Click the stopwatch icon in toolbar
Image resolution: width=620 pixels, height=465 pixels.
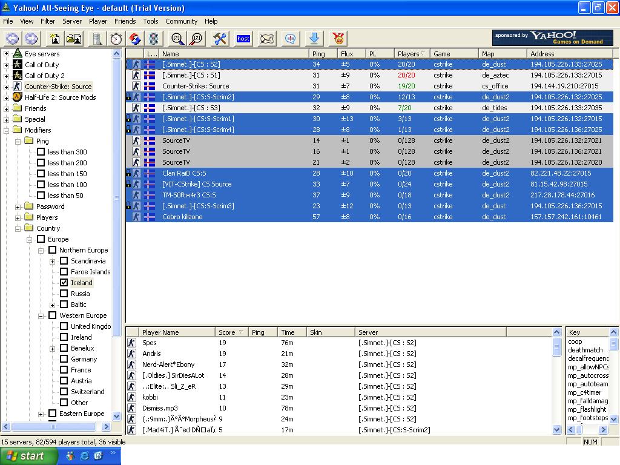click(116, 38)
